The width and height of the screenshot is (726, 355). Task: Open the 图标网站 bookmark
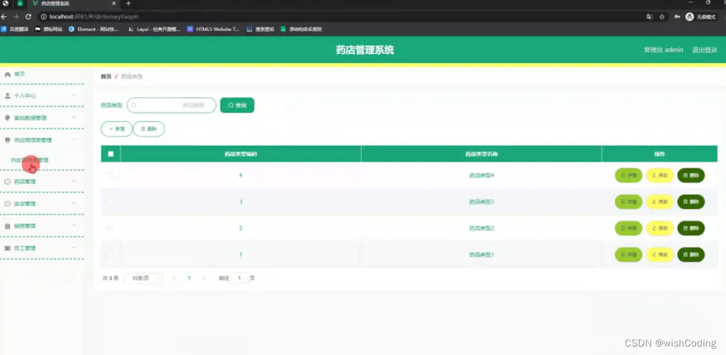pos(49,29)
